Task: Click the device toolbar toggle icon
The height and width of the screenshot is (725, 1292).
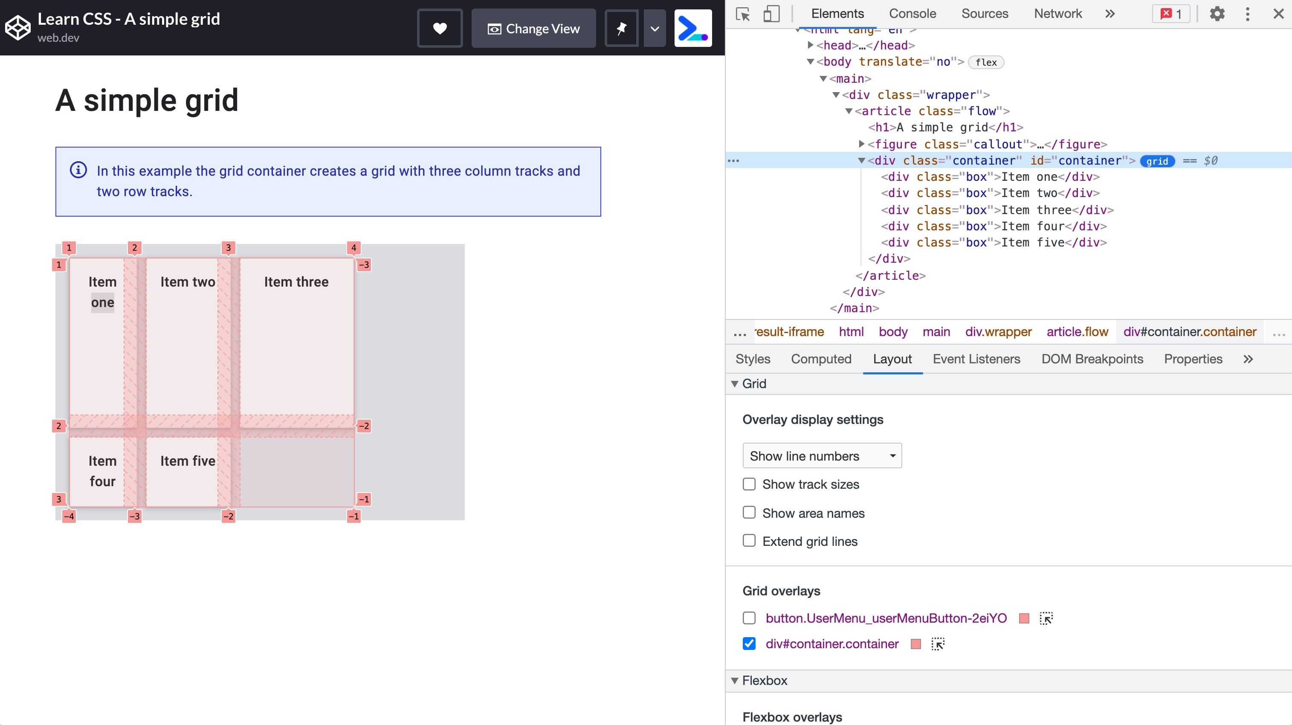Action: [769, 13]
